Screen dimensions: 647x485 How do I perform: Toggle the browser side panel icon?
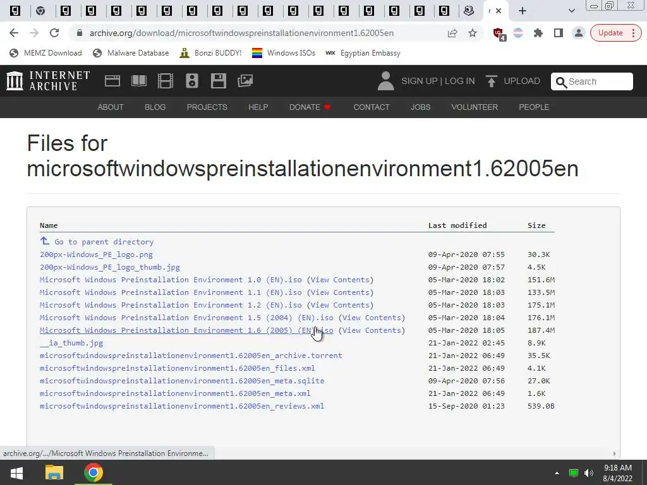(559, 33)
